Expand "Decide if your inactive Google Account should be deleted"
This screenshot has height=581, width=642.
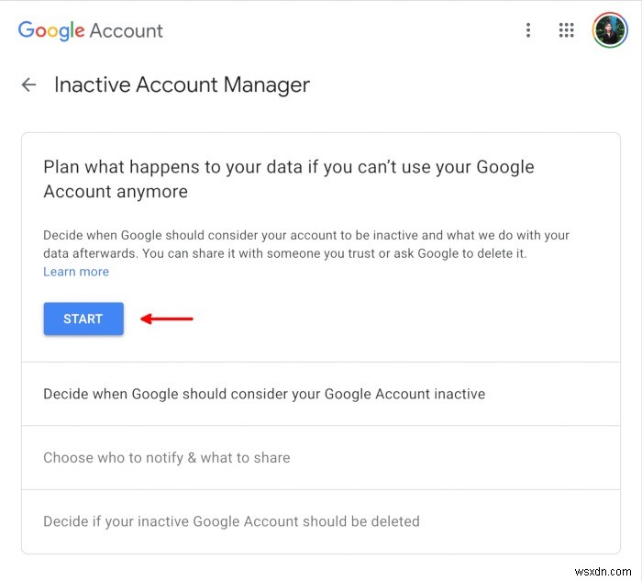(x=231, y=521)
